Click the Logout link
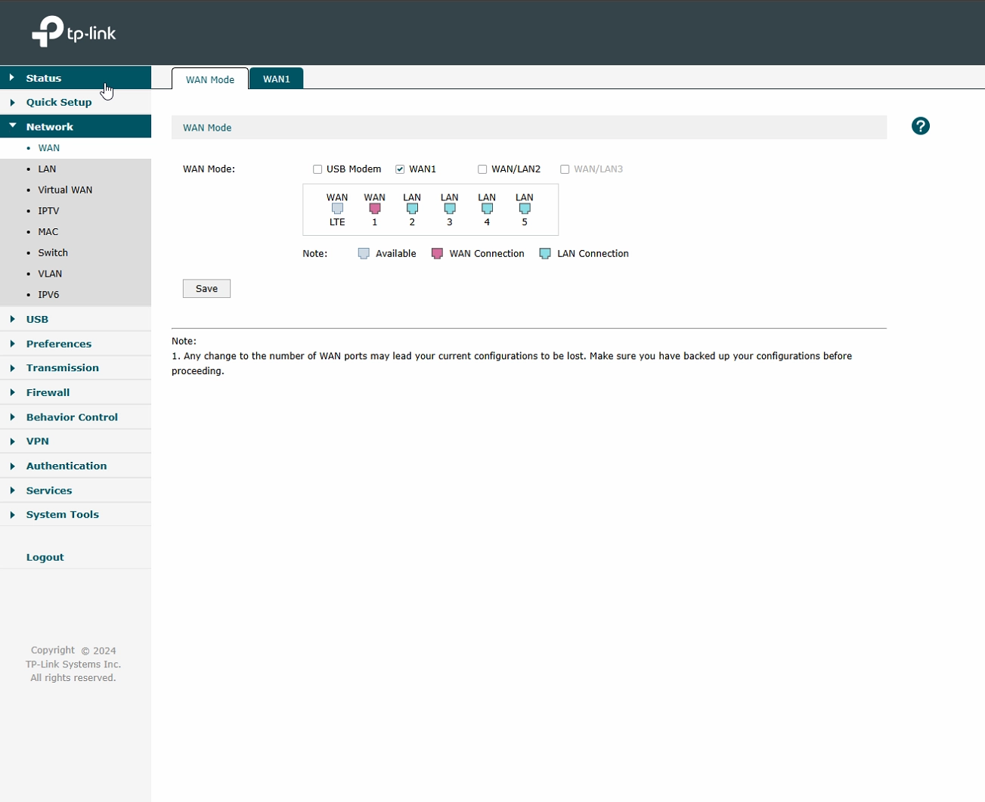985x802 pixels. (x=45, y=557)
